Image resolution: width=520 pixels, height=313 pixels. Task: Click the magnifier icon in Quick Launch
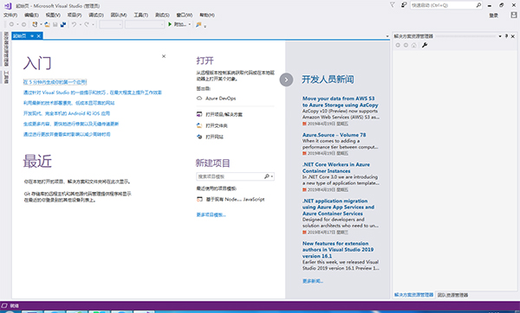[478, 5]
